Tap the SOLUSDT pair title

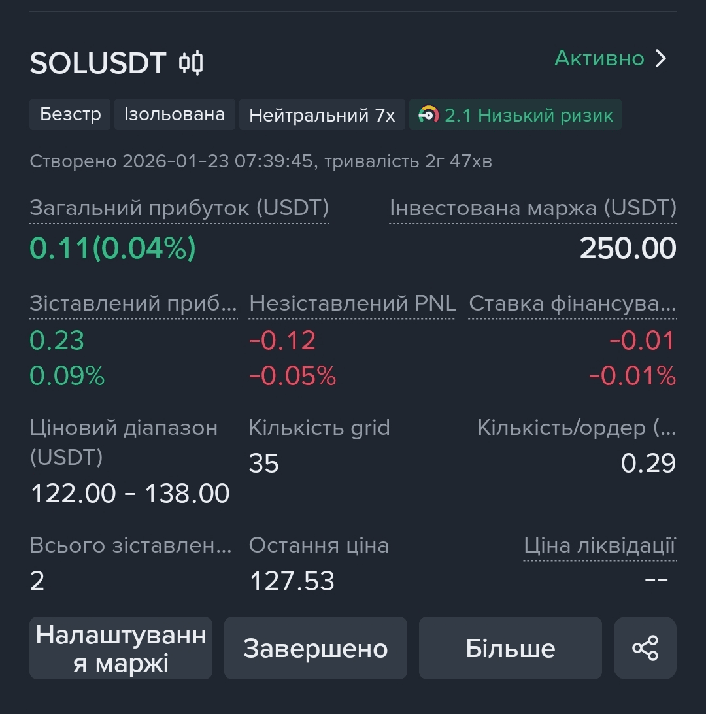[x=98, y=63]
